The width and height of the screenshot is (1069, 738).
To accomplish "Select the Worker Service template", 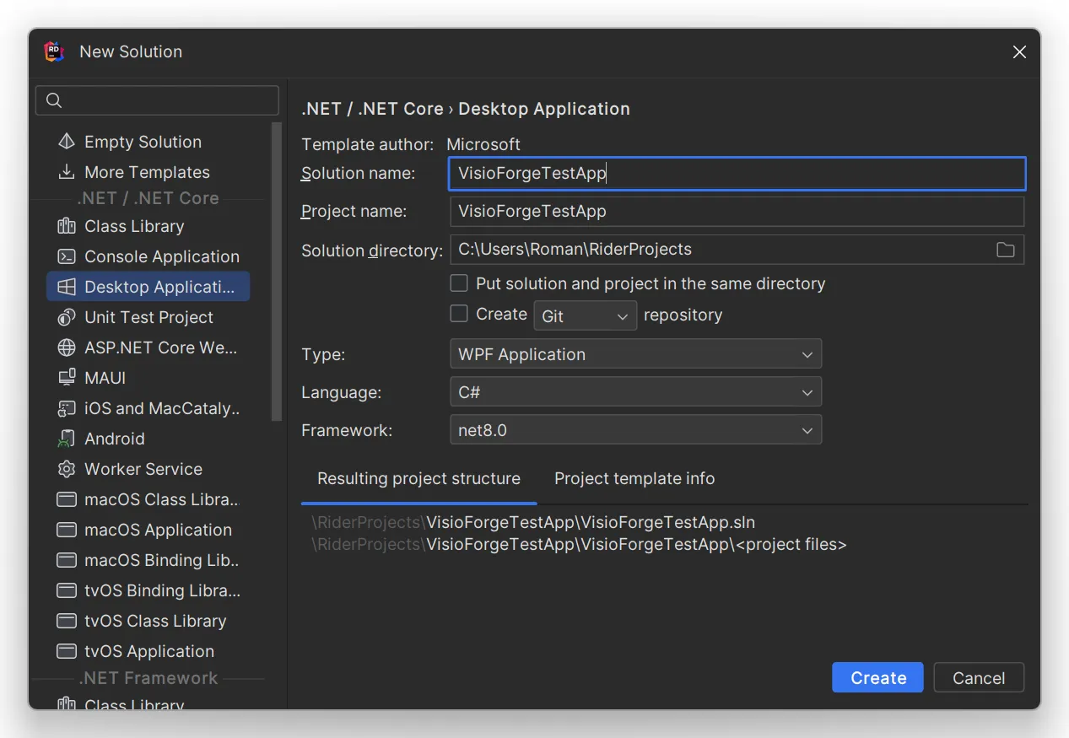I will (143, 468).
